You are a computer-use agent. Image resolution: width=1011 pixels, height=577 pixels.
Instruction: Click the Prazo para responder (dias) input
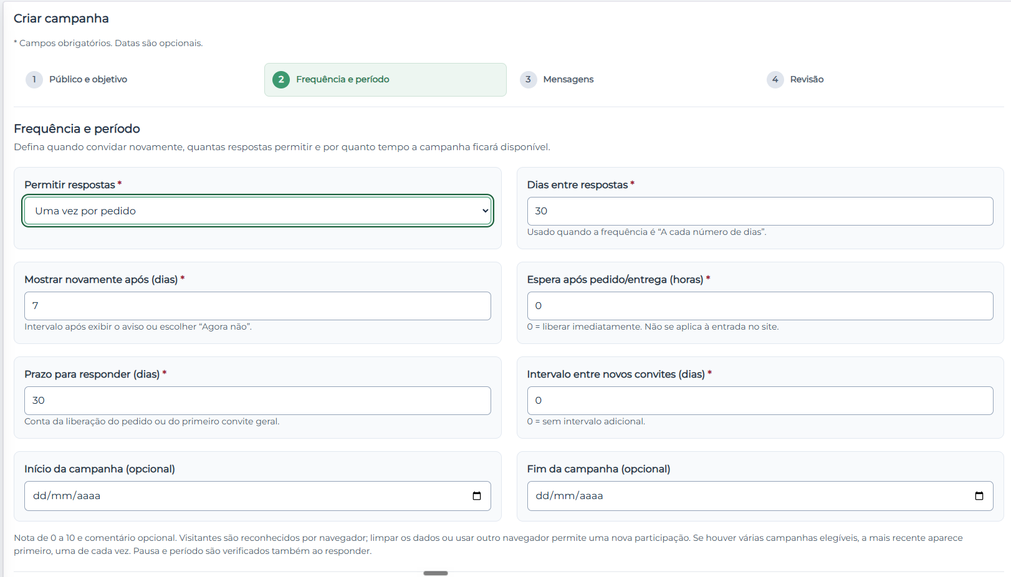click(x=257, y=401)
